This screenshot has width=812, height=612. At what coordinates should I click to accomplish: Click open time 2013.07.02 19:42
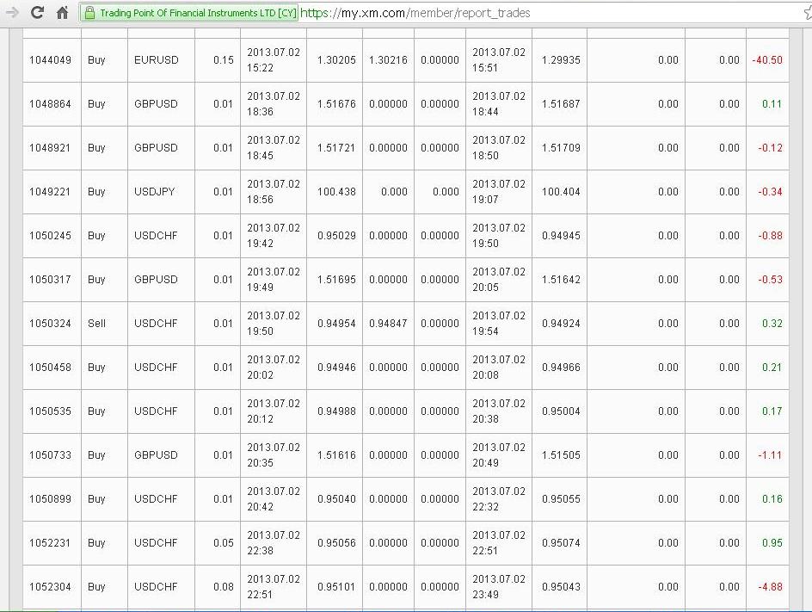(x=274, y=235)
